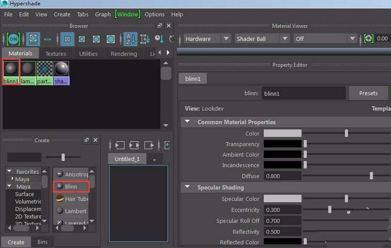This screenshot has width=391, height=248.
Task: Click the Eccentricity slider handle
Action: tap(330, 209)
